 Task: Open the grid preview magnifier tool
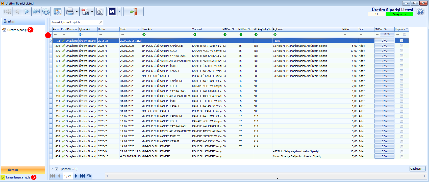(x=58, y=12)
